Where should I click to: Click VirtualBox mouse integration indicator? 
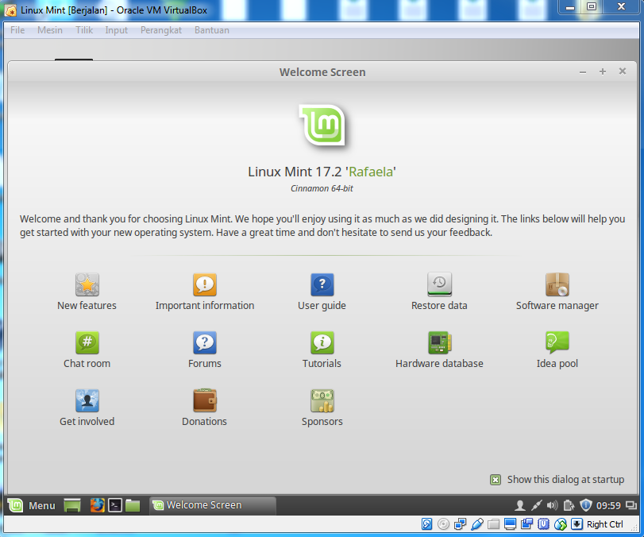tap(560, 524)
